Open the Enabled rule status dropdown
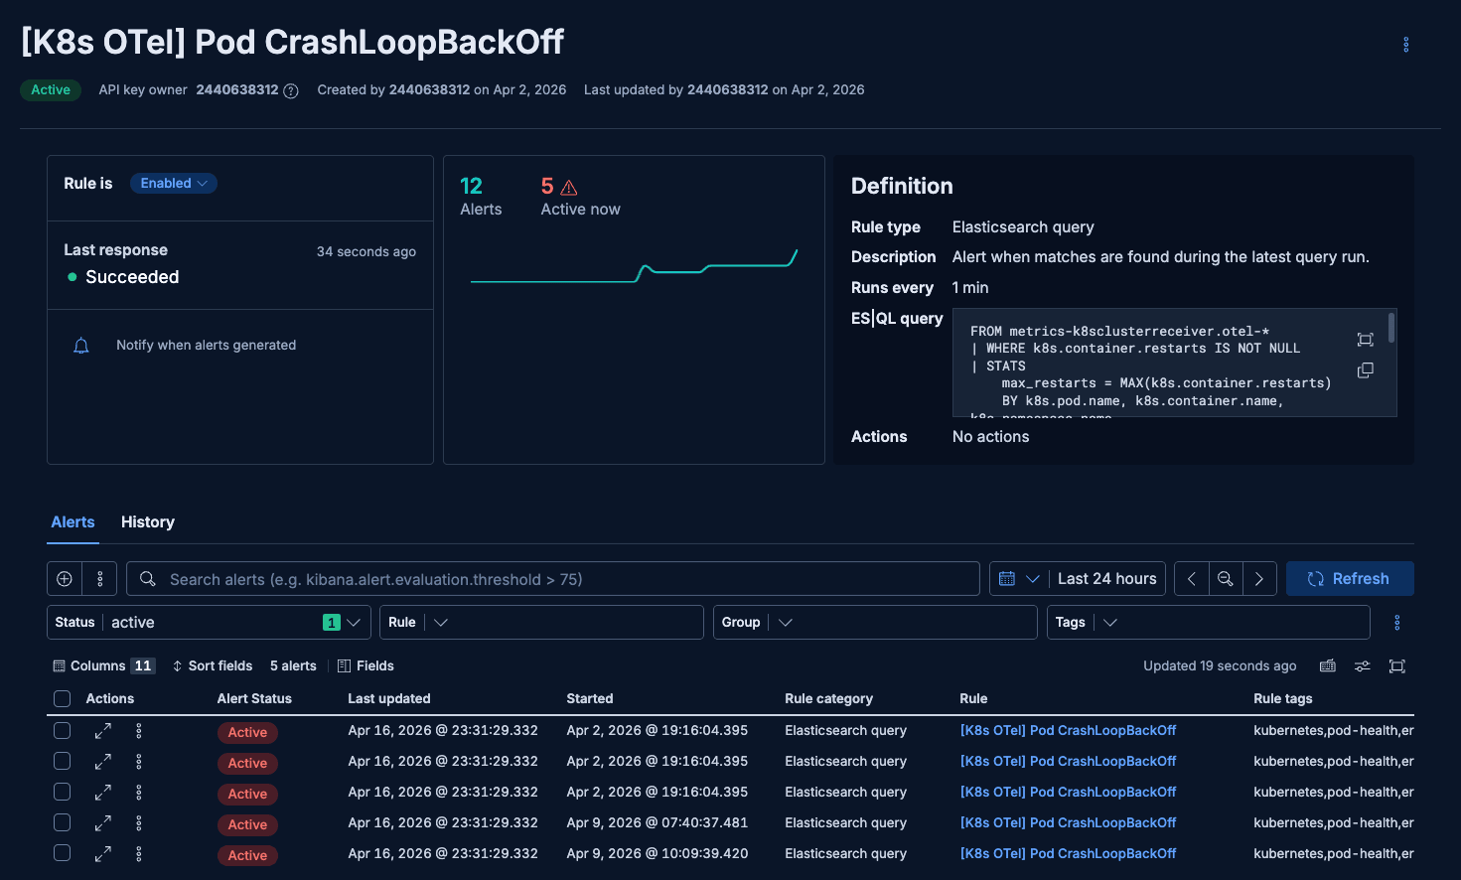This screenshot has width=1461, height=880. (173, 183)
